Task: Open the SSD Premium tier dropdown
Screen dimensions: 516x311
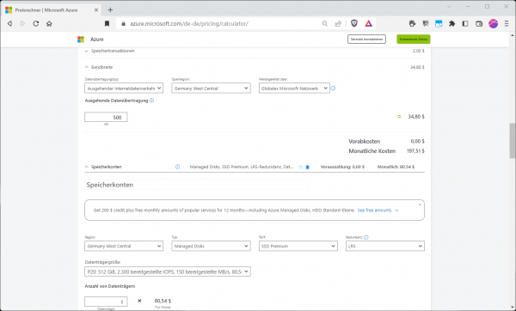Action: 298,246
